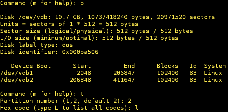Click the end sector value 411647
228x112 pixels.
[x=124, y=80]
